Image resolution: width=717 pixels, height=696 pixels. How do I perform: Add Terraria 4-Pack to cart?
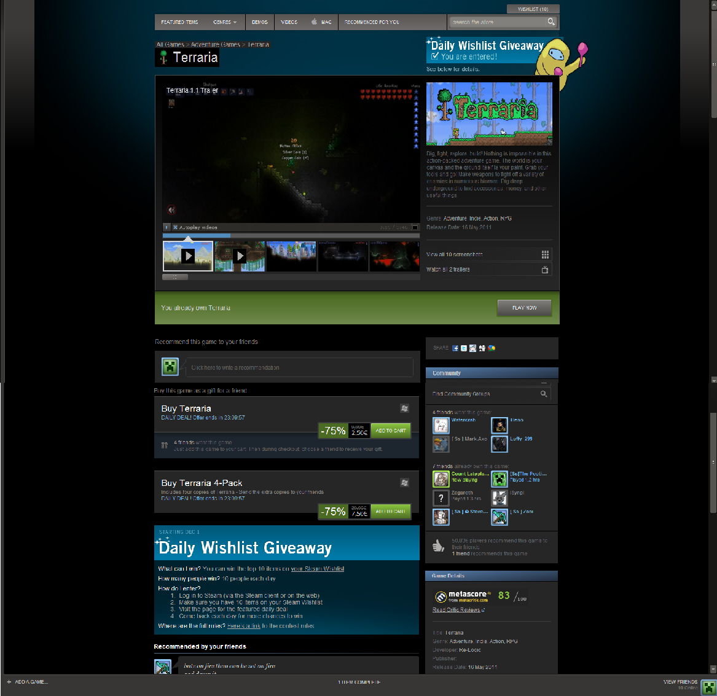click(x=391, y=511)
